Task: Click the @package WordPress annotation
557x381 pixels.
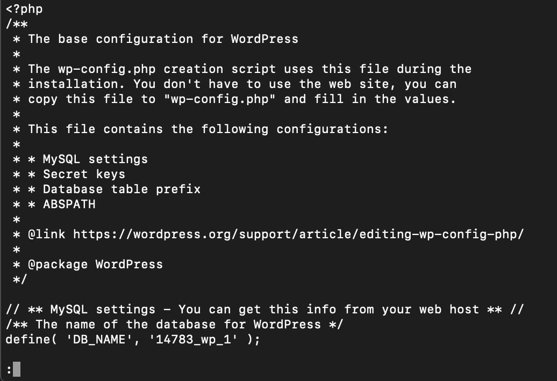Action: tap(95, 265)
